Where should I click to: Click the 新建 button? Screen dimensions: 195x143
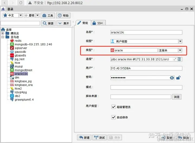click(x=84, y=138)
